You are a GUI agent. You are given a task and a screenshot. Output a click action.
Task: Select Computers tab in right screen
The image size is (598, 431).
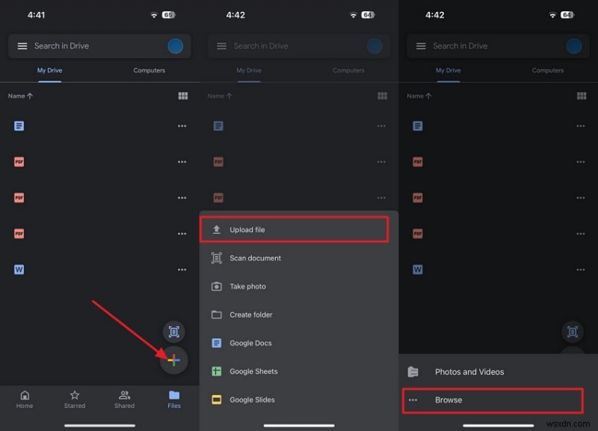tap(548, 70)
